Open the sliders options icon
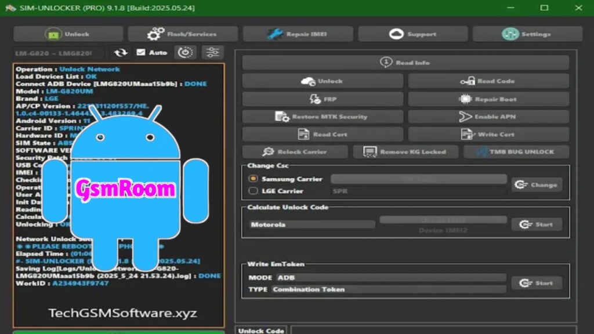Viewport: 594px width, 334px height. [213, 53]
